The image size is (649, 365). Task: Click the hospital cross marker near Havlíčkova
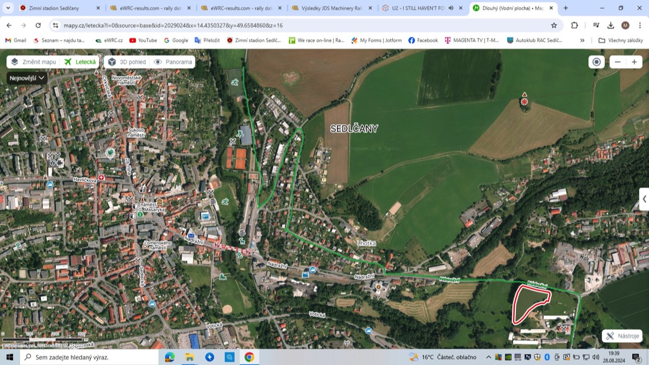pos(101,178)
